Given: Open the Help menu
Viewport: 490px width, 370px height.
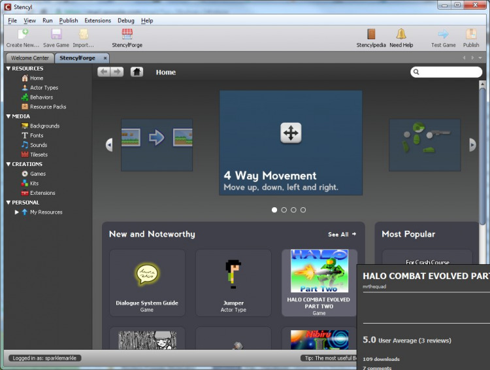Looking at the screenshot, I should [147, 21].
